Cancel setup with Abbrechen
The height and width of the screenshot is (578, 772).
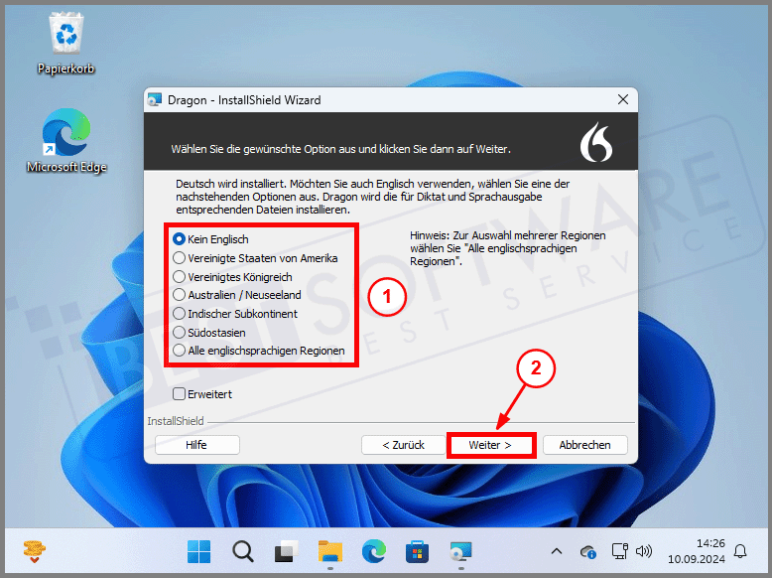pos(584,445)
